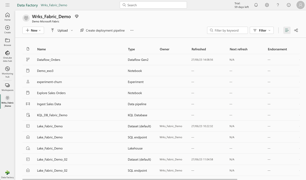Click the file type column header icon
Screen dimensions: 306x180
(x=28, y=49)
